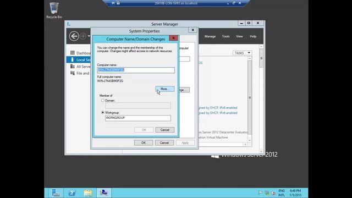Close the System Properties dialog
The image size is (352, 198).
tap(193, 30)
